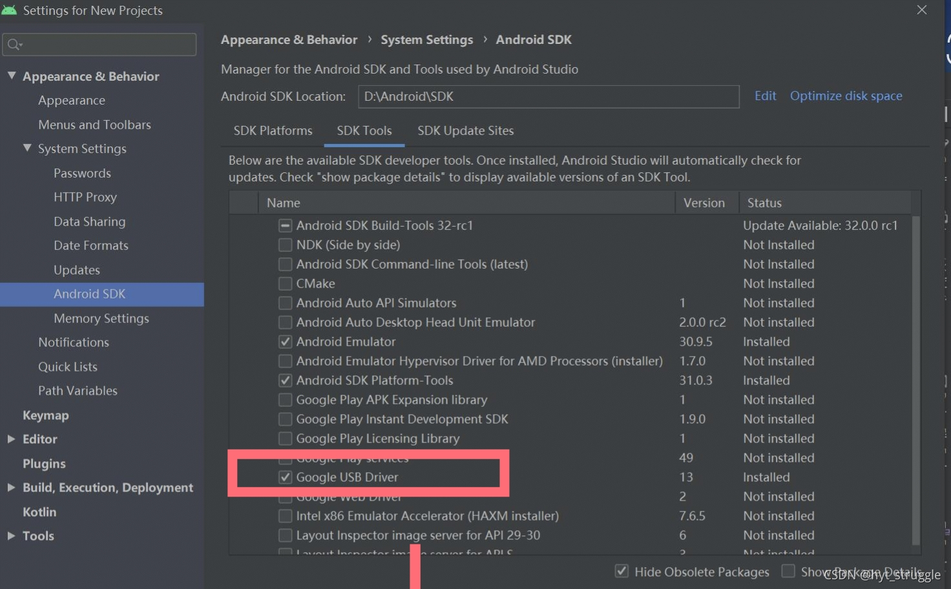Click the Android Emulator version 30.9.5 cell
The image size is (951, 589).
696,342
